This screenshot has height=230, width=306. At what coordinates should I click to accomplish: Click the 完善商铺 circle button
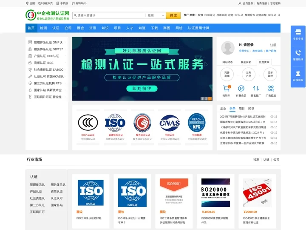[x=227, y=74]
